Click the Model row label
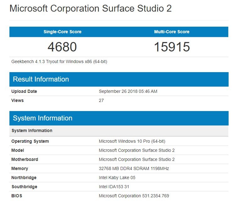 18,150
